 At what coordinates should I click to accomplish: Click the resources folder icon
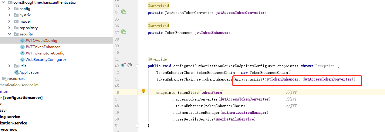click(x=5, y=79)
